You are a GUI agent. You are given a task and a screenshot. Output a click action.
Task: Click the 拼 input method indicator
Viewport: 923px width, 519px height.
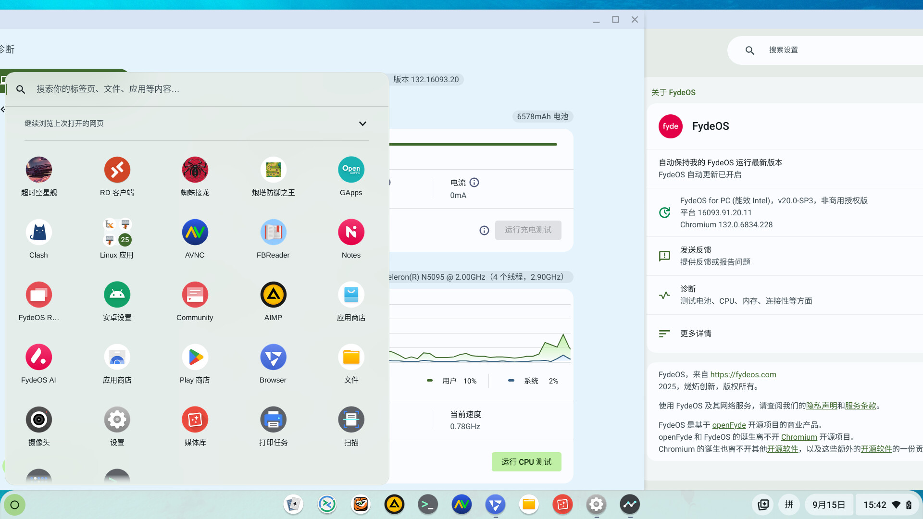pyautogui.click(x=789, y=505)
